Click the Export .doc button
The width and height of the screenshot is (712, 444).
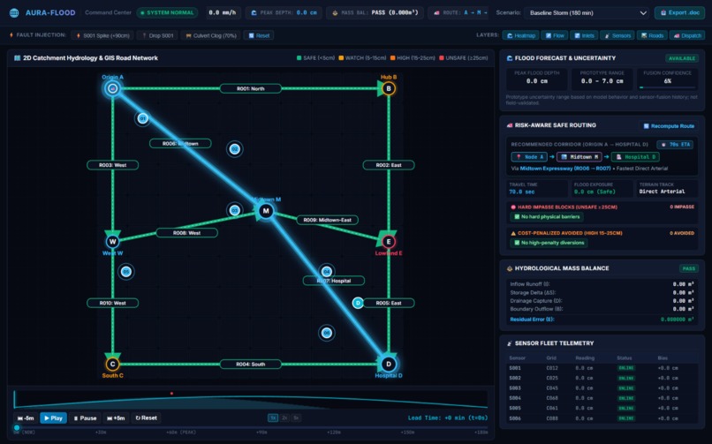coord(679,12)
